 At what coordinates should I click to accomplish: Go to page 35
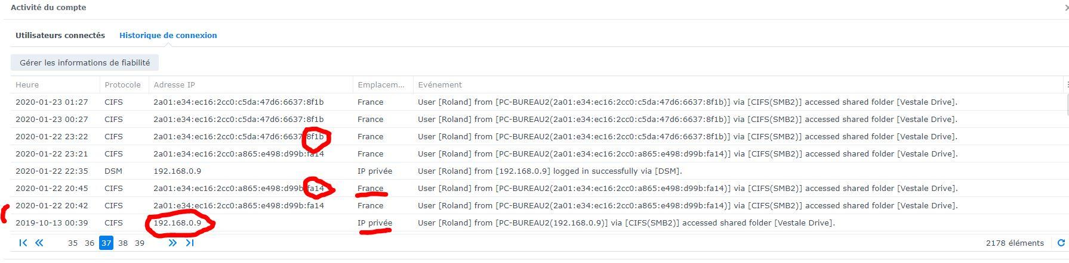tap(73, 243)
